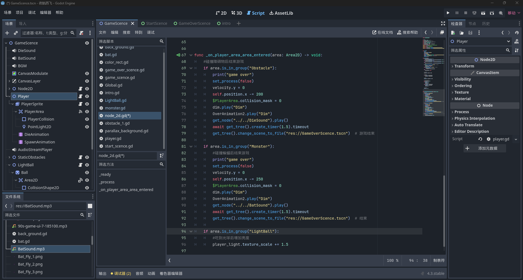Expand the CanvasLayer tree node
The width and height of the screenshot is (523, 280).
[9, 81]
